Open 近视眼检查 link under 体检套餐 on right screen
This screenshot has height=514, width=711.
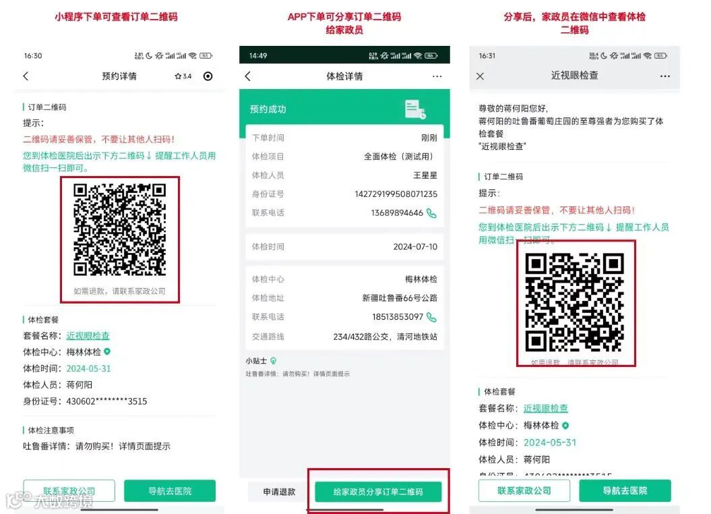pos(545,408)
